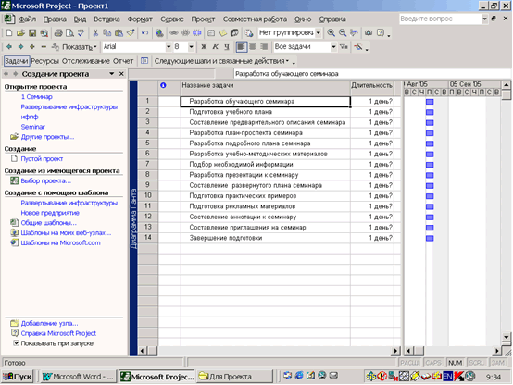Outdent task with left green arrow
This screenshot has height=385, width=513.
[9, 47]
